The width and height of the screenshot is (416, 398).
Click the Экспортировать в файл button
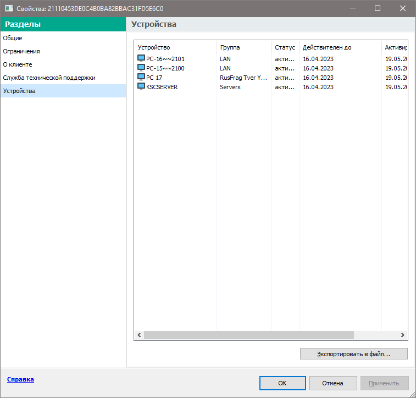[354, 354]
